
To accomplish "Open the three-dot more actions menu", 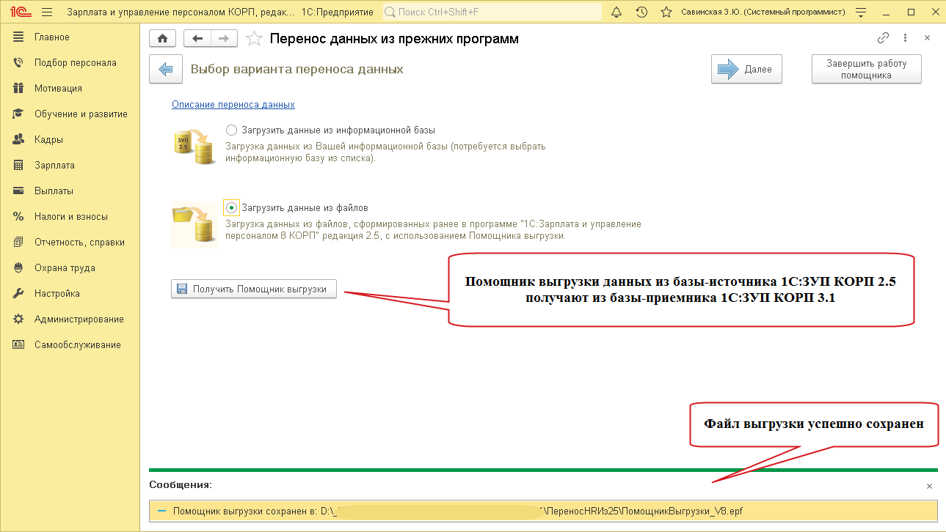I will coord(905,38).
